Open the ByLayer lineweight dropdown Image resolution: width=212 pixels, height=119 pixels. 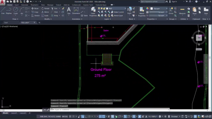[x=158, y=12]
